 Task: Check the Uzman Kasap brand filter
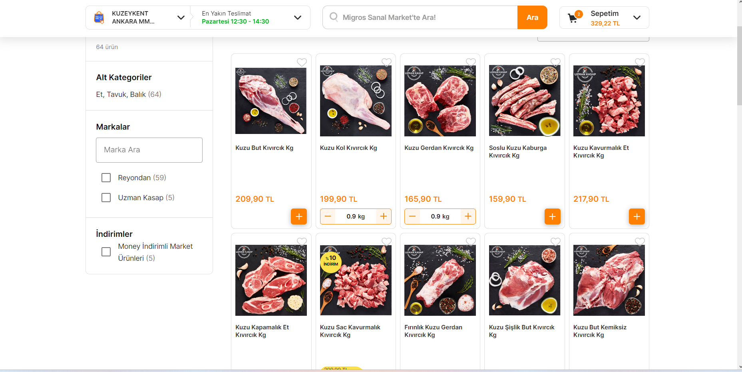106,197
